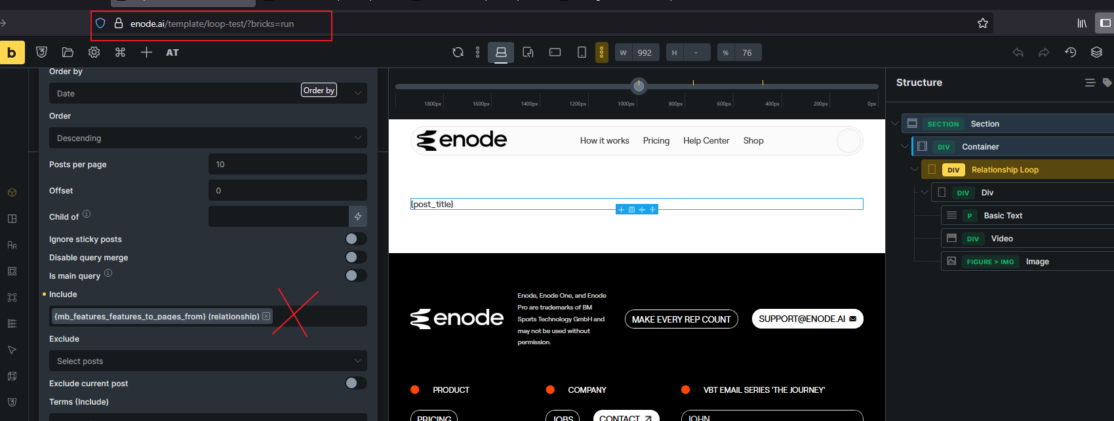The height and width of the screenshot is (421, 1114).
Task: Select the desktop laptop breakpoint icon
Action: pos(501,52)
